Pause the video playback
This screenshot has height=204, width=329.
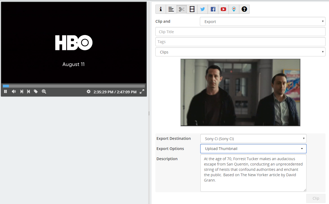5,91
